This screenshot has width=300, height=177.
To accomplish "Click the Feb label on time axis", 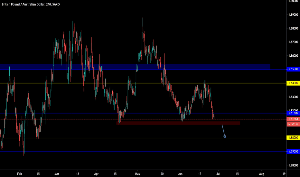I will pyautogui.click(x=20, y=174).
